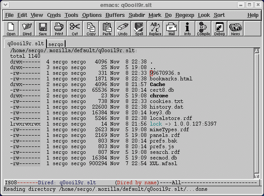Open the Edit menu

click(22, 15)
